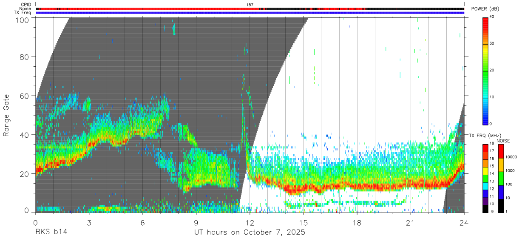Click the 60 tick on Range Gate axis
The width and height of the screenshot is (522, 241).
(x=25, y=96)
